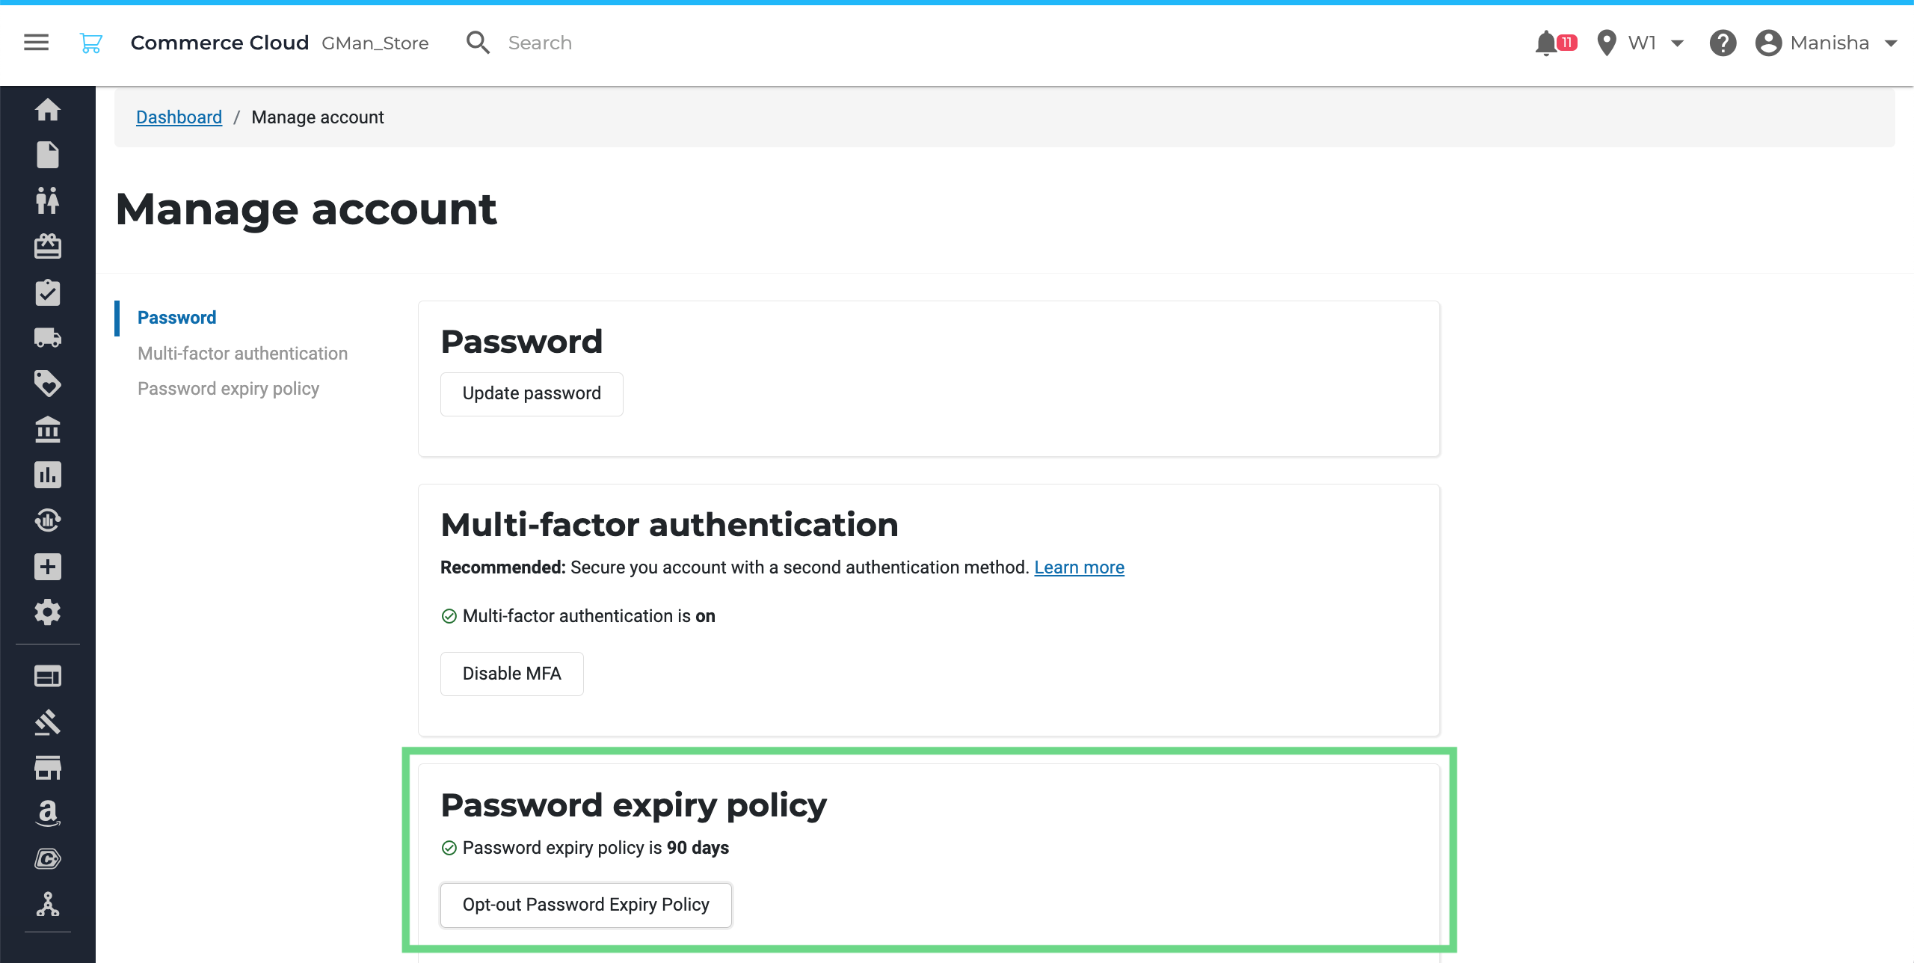
Task: Open the delivery truck sidebar icon
Action: tap(47, 338)
